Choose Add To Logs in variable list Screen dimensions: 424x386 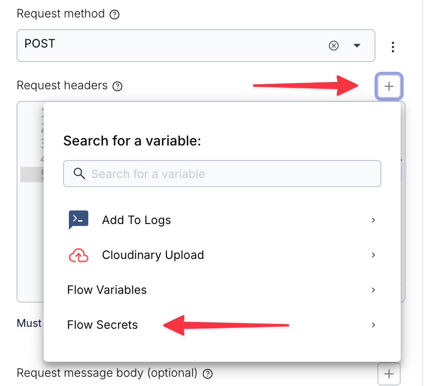tap(137, 220)
